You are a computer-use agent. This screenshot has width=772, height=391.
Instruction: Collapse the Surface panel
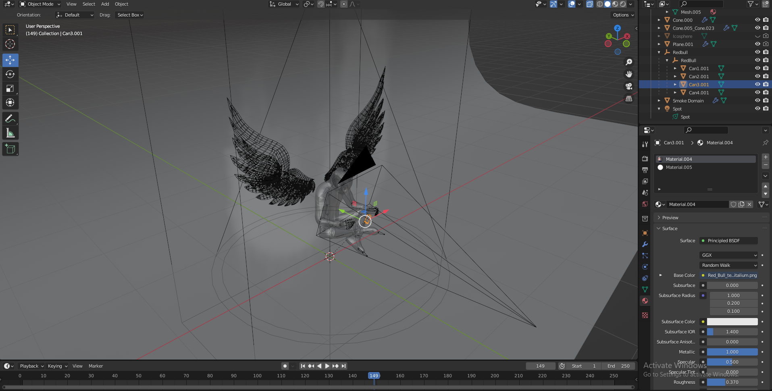[669, 229]
